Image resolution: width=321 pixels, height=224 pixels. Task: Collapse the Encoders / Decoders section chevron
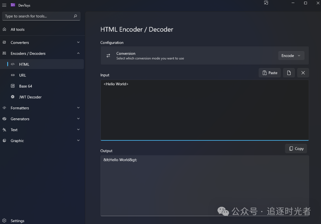tap(78, 53)
